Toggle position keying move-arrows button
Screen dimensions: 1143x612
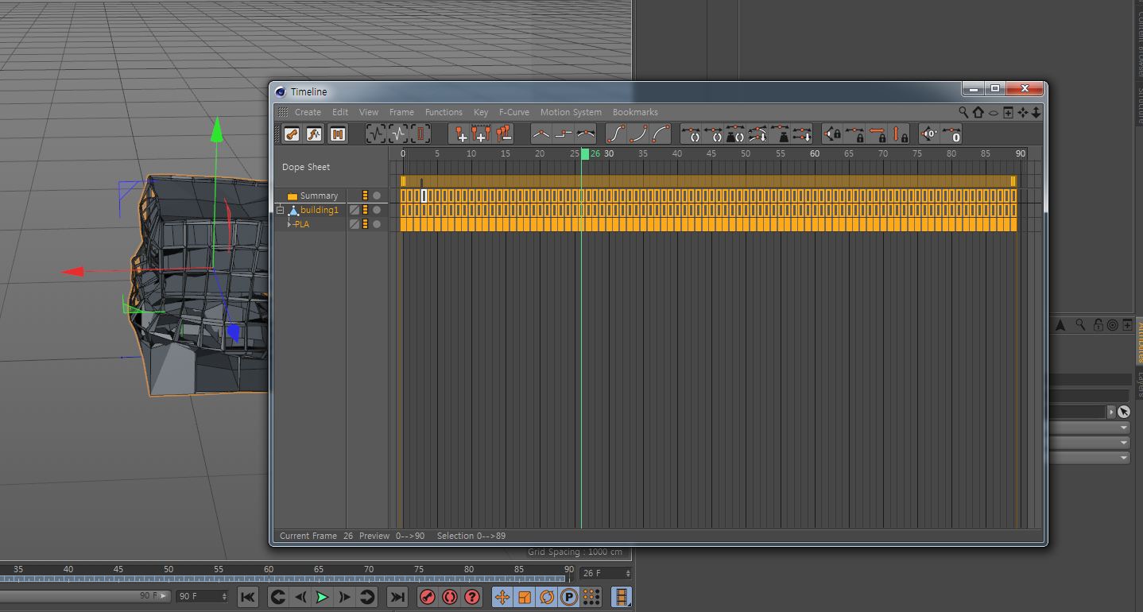(502, 597)
